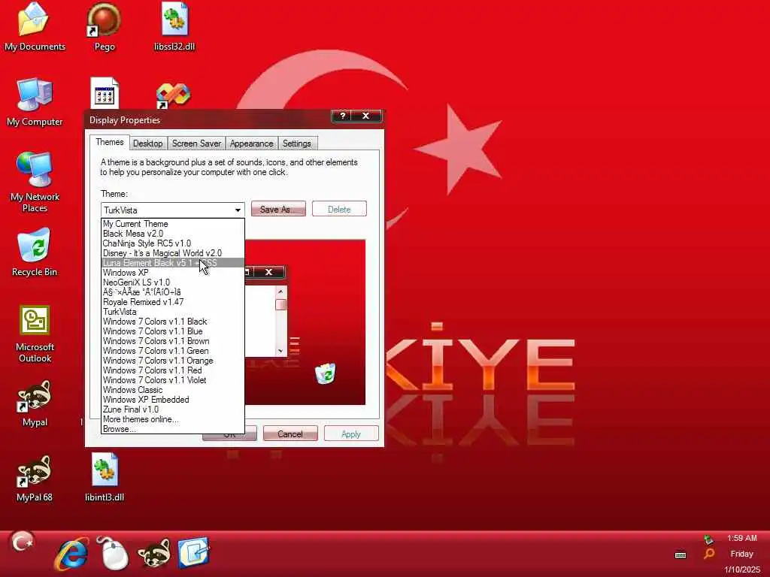Choose ChaNinja Style RC5 v1.0 theme
This screenshot has height=577, width=770.
pos(172,243)
